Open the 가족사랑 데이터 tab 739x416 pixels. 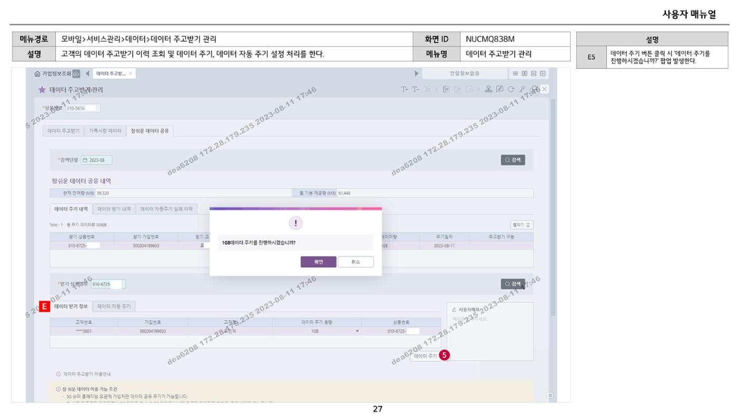point(105,131)
